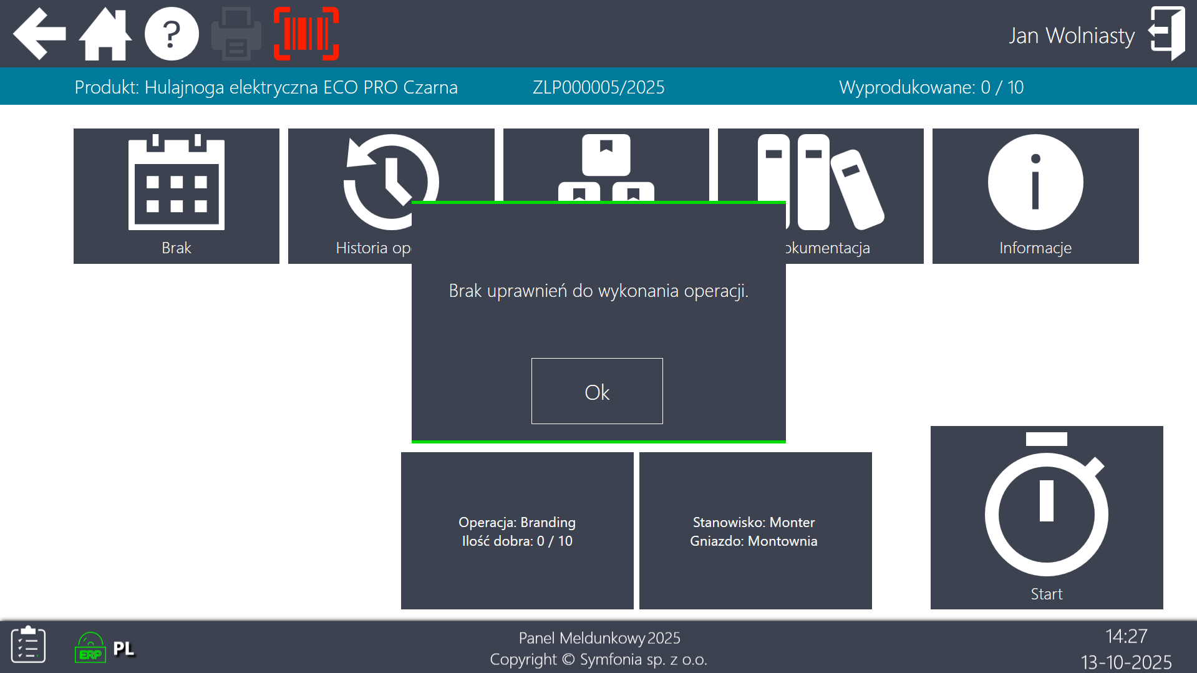The width and height of the screenshot is (1197, 673).
Task: Click the printer icon
Action: coord(236,34)
